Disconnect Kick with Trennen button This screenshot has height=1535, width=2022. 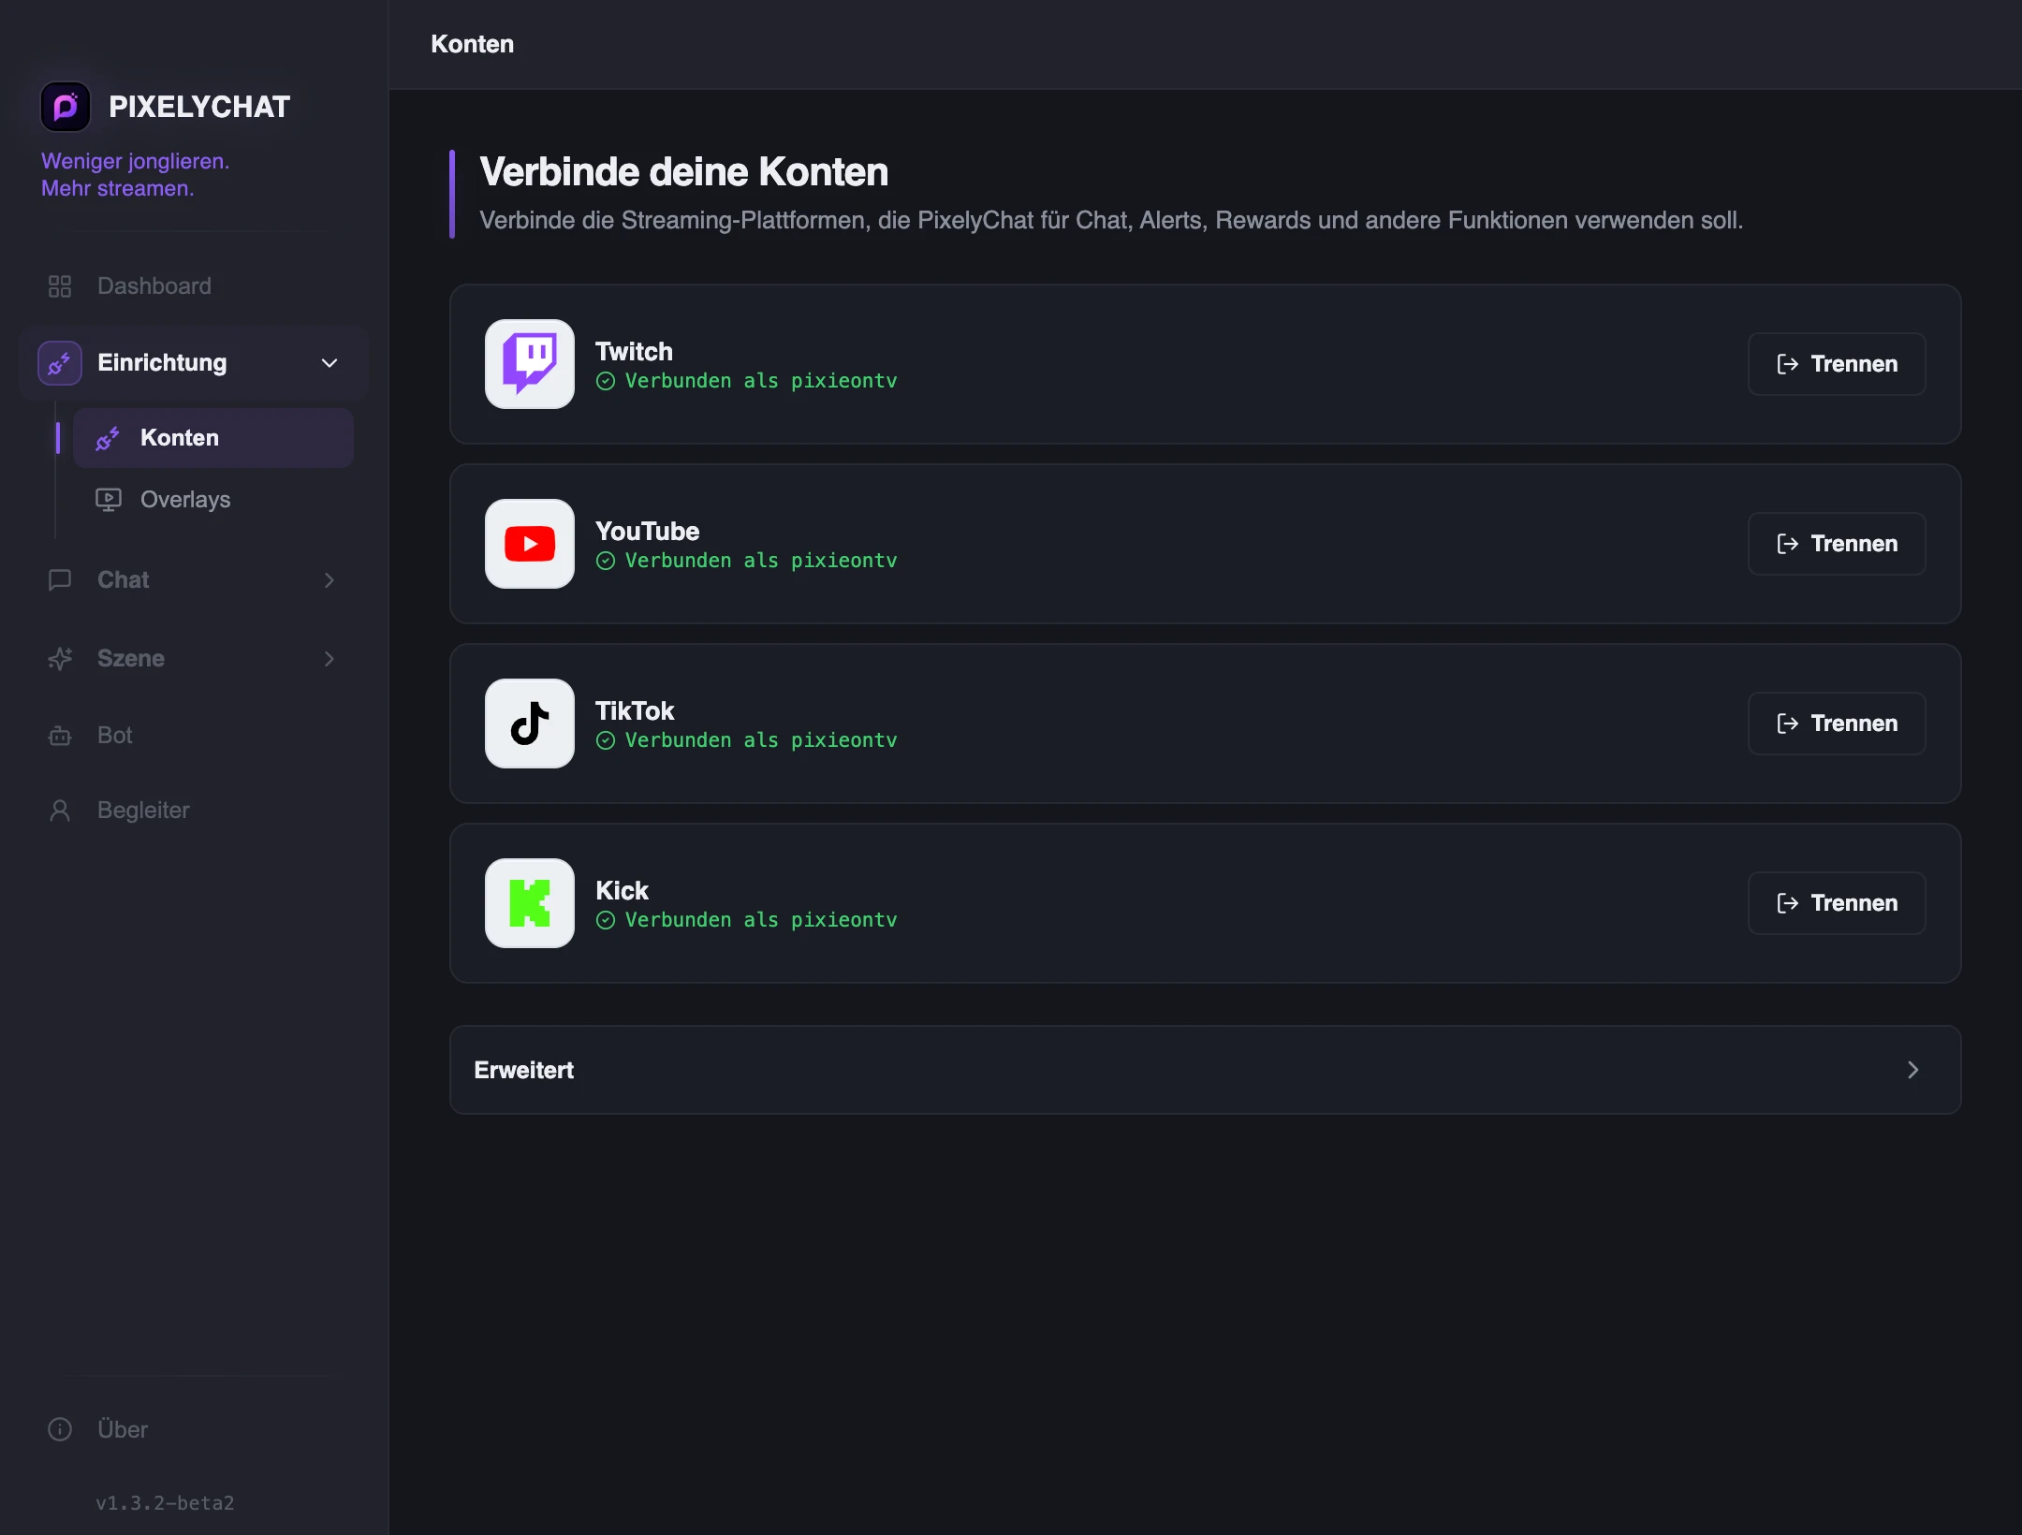coord(1837,903)
